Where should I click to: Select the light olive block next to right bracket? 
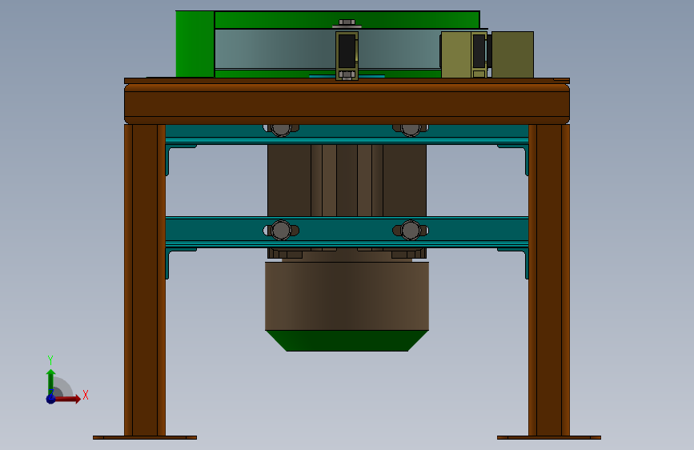tap(456, 54)
